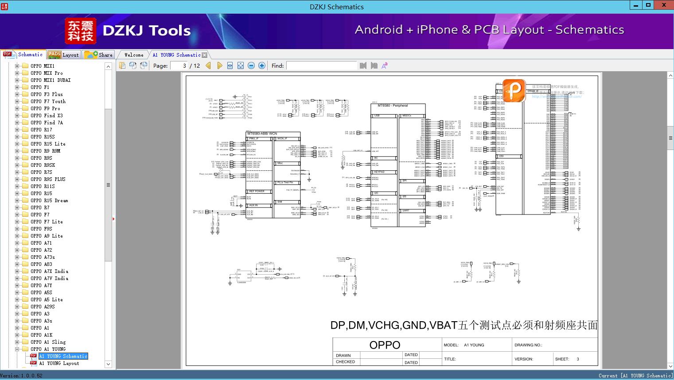
Task: Open the A1 YOUNG Layout file
Action: (59, 363)
